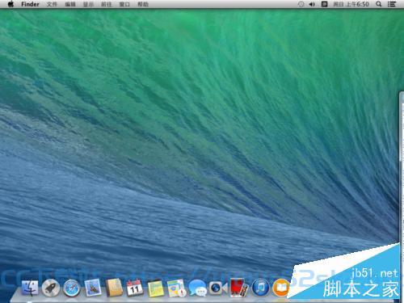Open Contacts brown book icon in Dock

click(x=114, y=288)
